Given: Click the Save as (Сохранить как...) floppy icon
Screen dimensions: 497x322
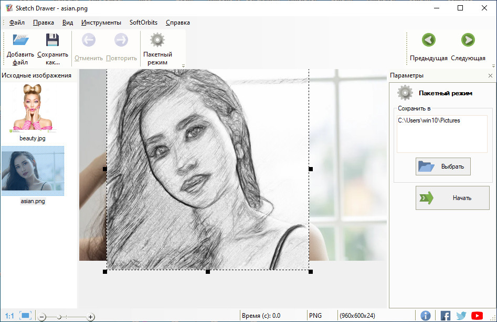Looking at the screenshot, I should (x=52, y=40).
